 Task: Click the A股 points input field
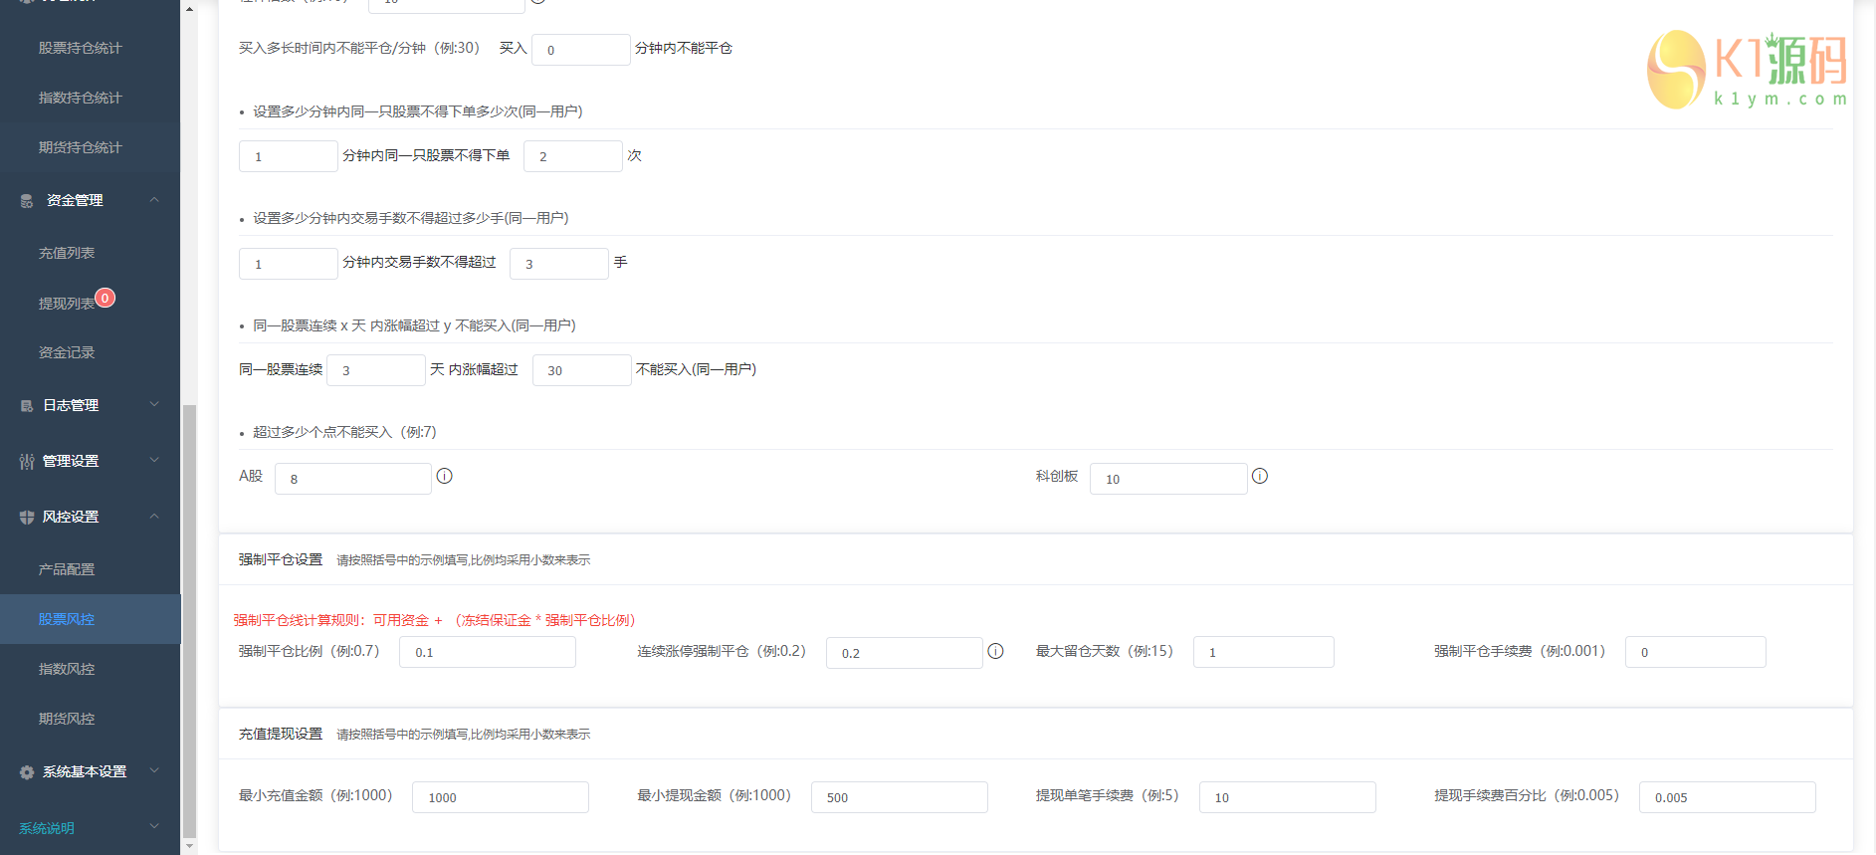(353, 479)
